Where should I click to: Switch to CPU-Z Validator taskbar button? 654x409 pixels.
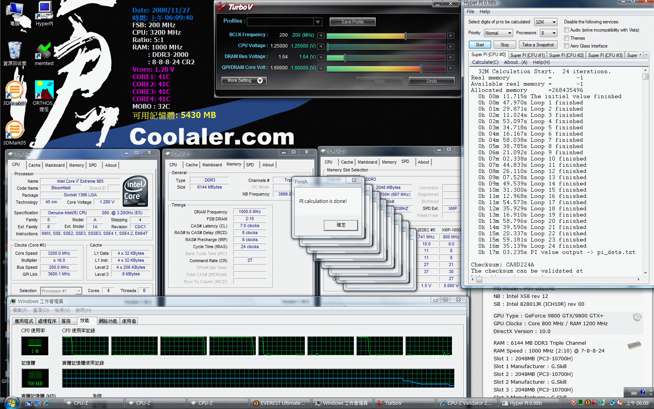point(467,403)
